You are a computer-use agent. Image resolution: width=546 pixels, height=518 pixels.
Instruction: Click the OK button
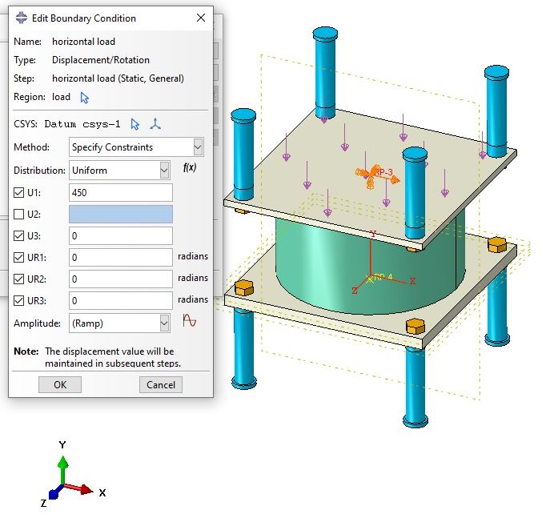(x=60, y=384)
